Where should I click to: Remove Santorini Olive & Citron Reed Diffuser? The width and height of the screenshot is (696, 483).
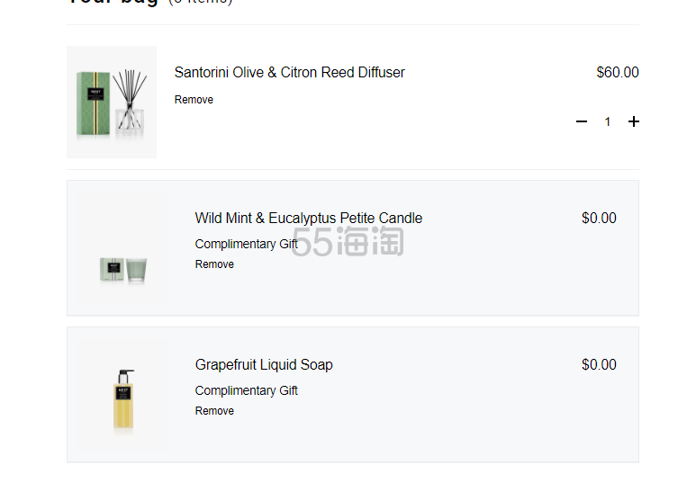(194, 100)
